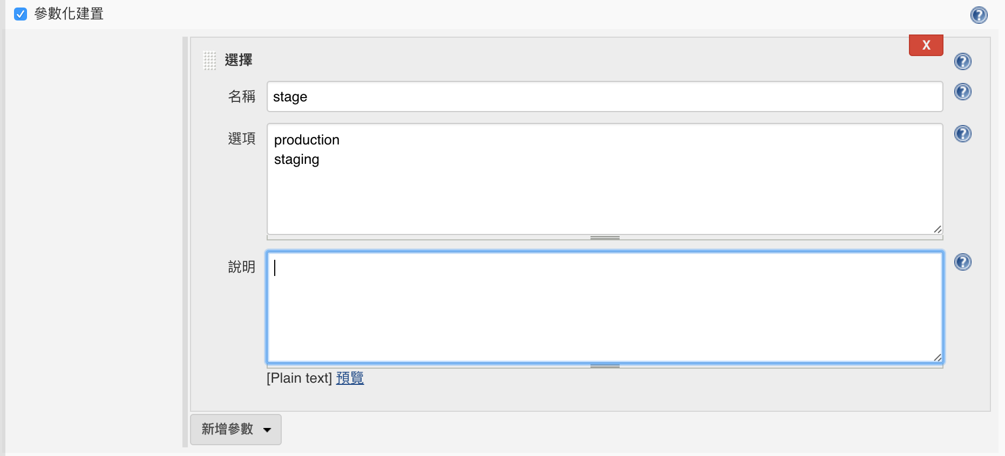Open the 預覽 link
This screenshot has height=456, width=1005.
click(350, 378)
